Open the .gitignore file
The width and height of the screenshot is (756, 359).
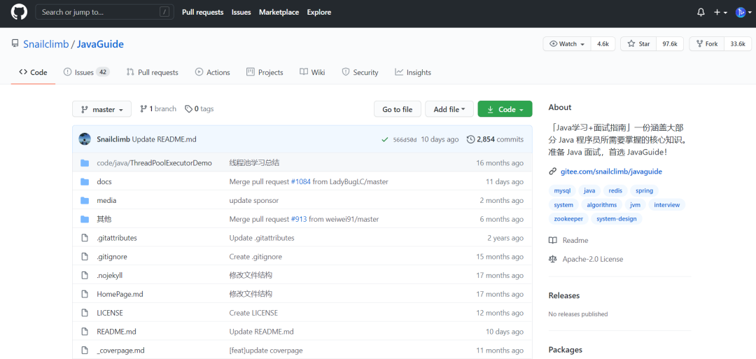112,257
